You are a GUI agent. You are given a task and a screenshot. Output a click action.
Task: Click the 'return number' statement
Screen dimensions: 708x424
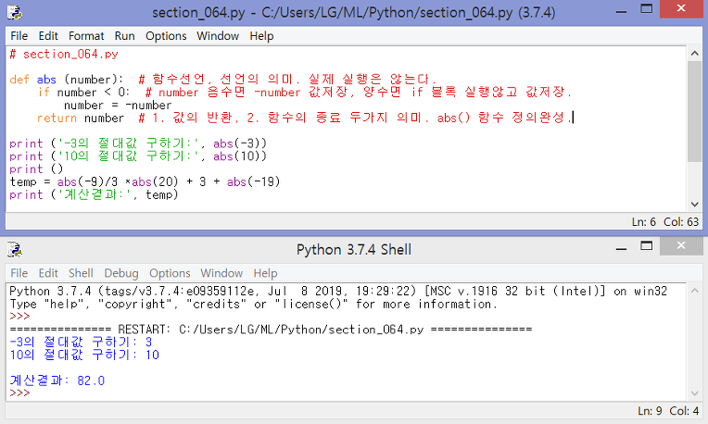pyautogui.click(x=81, y=118)
